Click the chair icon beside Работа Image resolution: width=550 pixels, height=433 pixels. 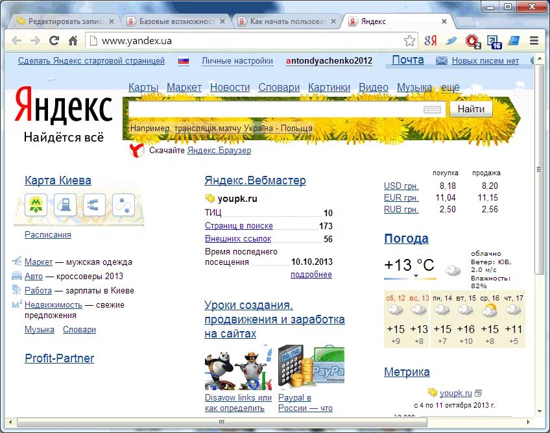pyautogui.click(x=17, y=290)
